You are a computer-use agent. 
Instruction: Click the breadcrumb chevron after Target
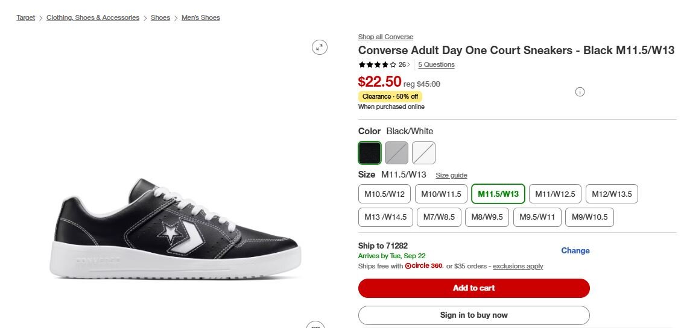point(41,18)
